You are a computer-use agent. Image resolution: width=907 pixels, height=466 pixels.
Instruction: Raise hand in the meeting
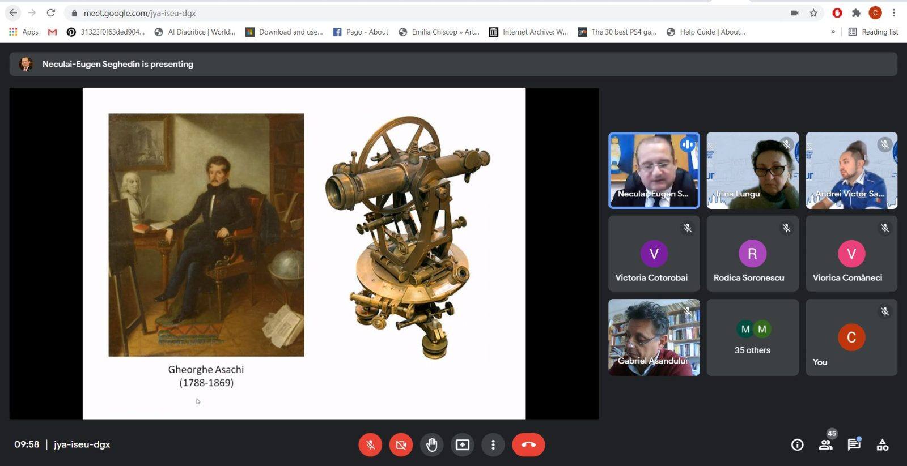432,445
